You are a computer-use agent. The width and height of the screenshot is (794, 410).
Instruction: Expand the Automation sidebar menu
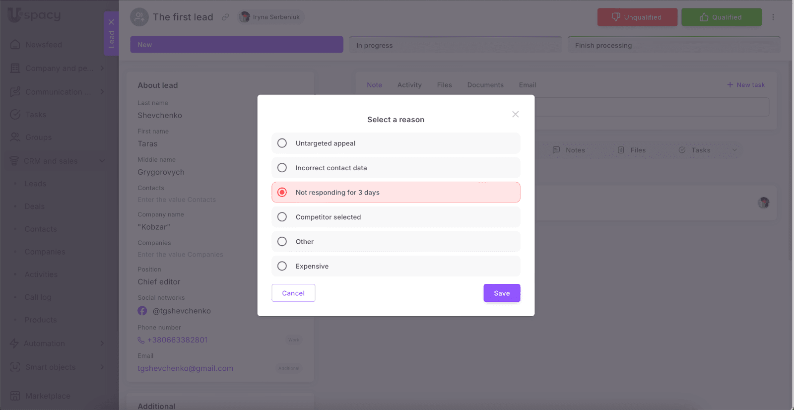[102, 343]
